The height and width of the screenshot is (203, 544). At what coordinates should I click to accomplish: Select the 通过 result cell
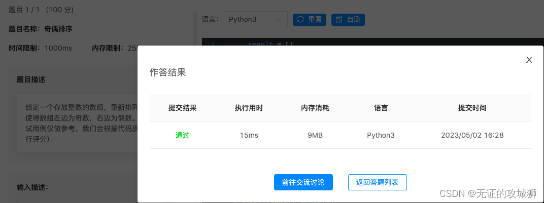[183, 135]
